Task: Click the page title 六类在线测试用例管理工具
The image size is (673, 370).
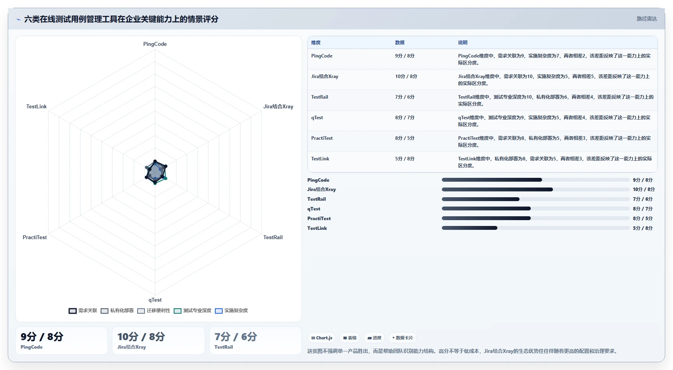Action: click(121, 19)
